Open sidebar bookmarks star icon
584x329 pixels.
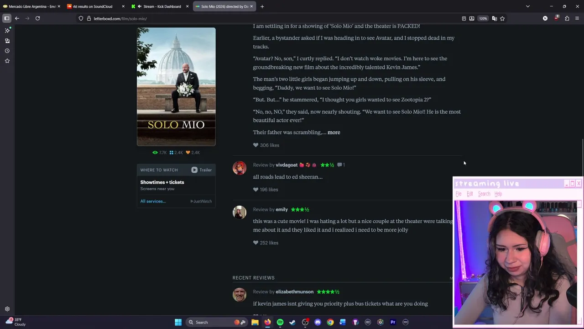(7, 61)
